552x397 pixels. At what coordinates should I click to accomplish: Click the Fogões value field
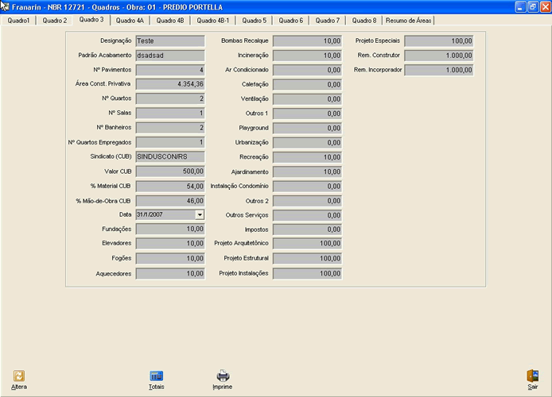point(170,259)
